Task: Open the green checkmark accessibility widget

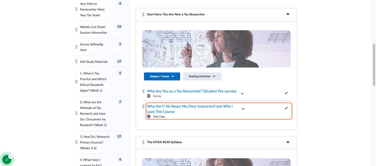Action: coord(7,159)
